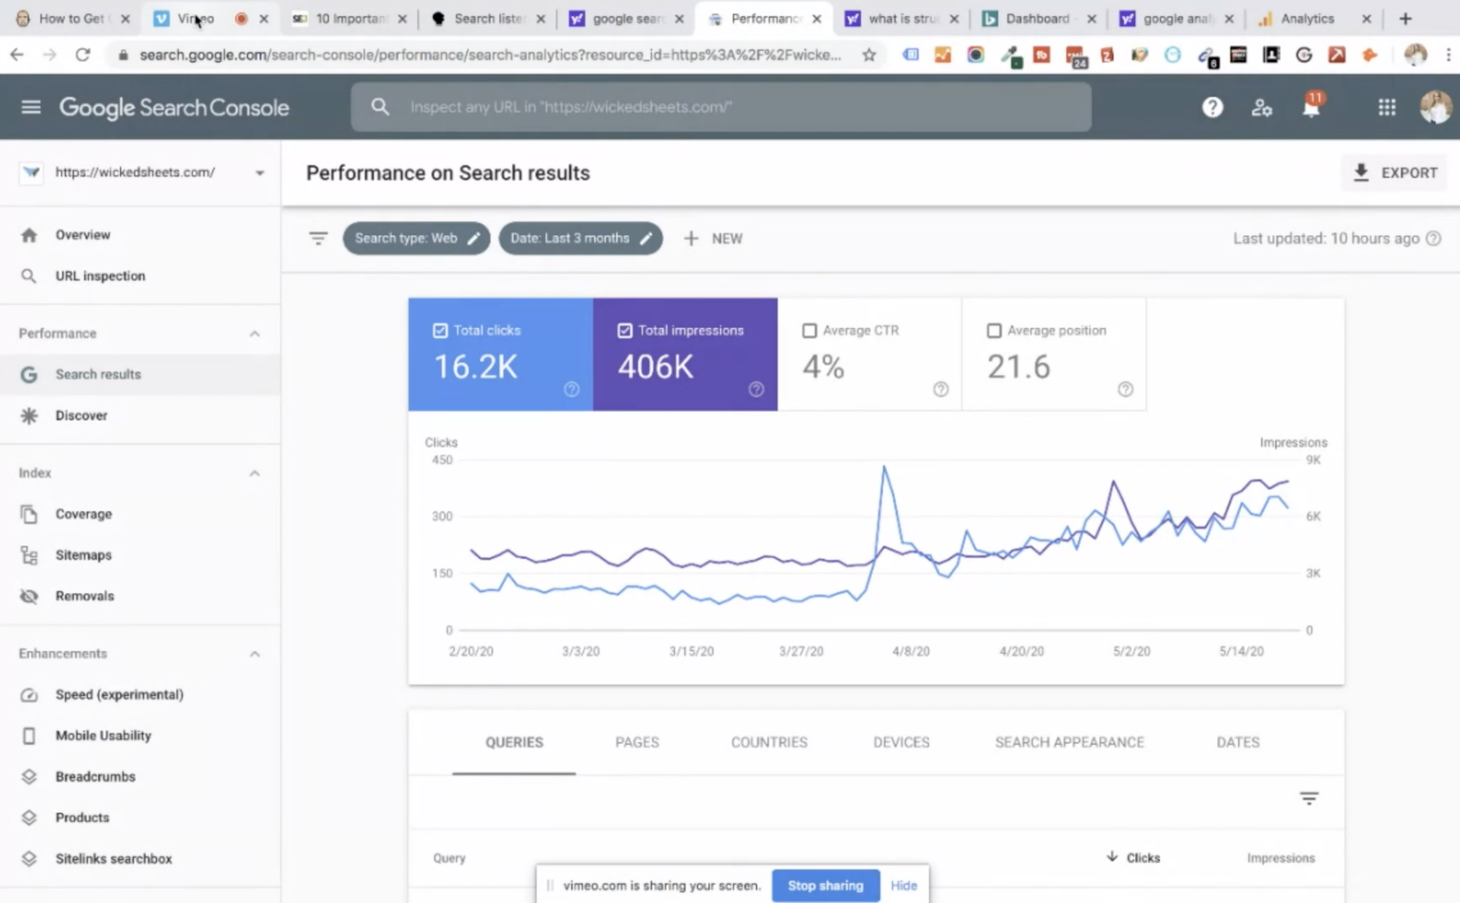Click the Removals index icon

click(x=28, y=595)
